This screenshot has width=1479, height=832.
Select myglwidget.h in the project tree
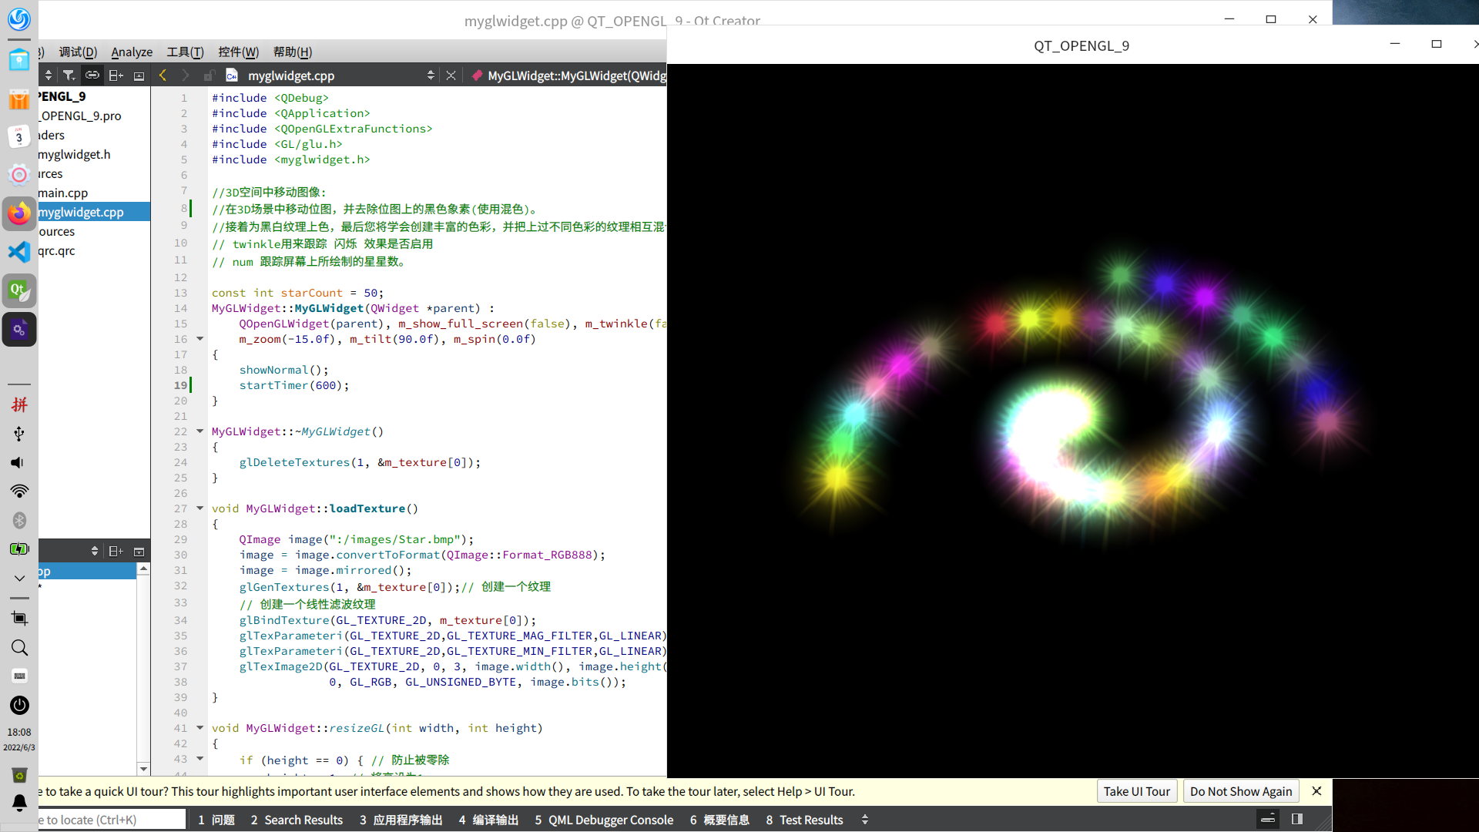[75, 154]
